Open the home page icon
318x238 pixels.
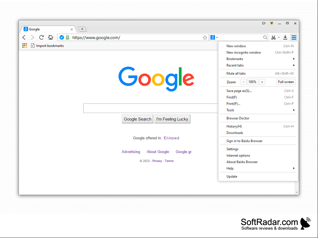(x=51, y=37)
